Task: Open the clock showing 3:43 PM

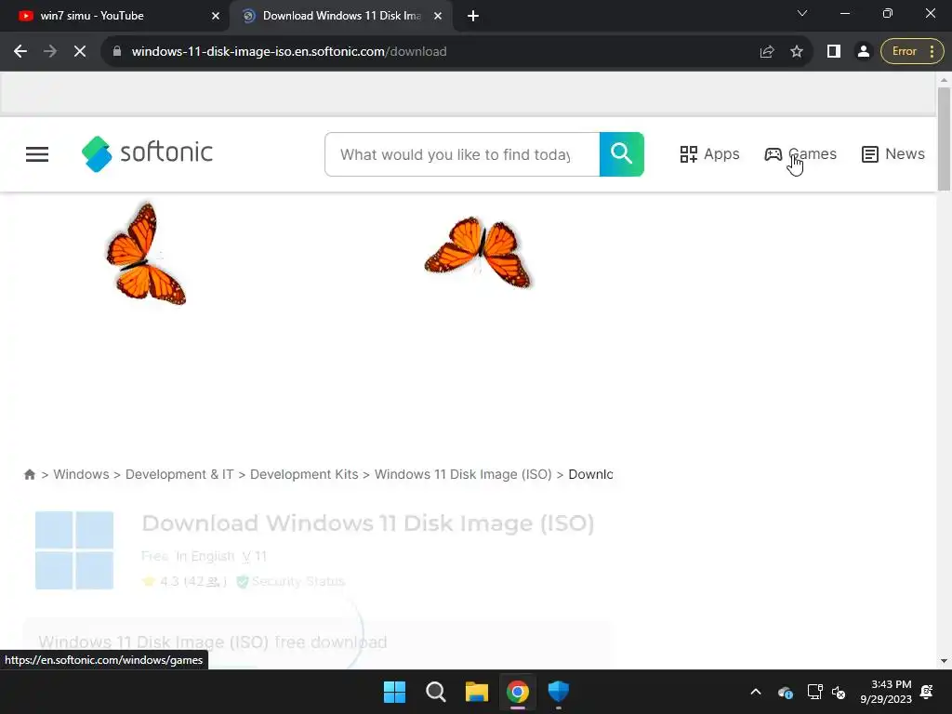Action: pos(886,692)
